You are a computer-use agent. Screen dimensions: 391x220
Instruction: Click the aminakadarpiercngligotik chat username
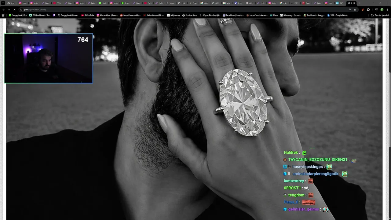tap(315, 174)
